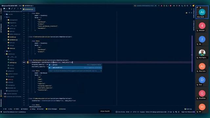Image resolution: width=210 pixels, height=118 pixels.
Task: Select the first autocomplete suggestion
Action: coord(75,65)
